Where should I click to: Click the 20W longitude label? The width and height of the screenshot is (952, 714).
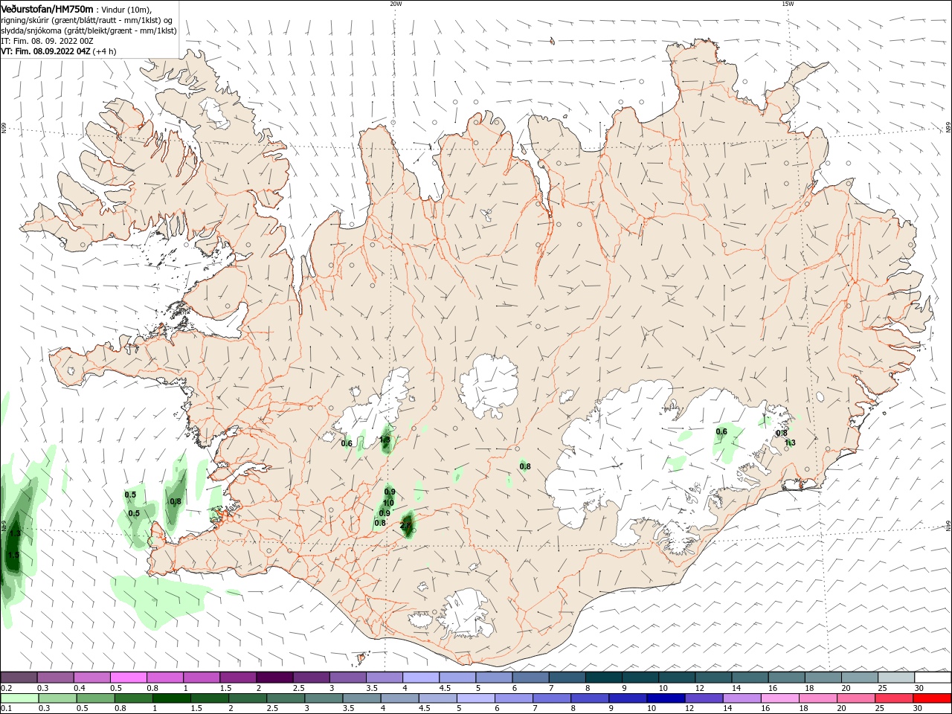395,4
